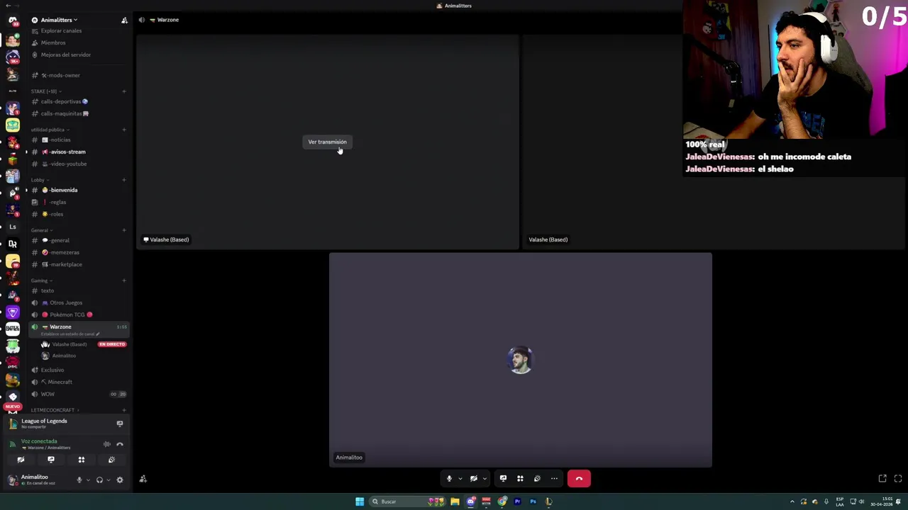
Task: Open microphone input options arrow in user panel
Action: 88,480
